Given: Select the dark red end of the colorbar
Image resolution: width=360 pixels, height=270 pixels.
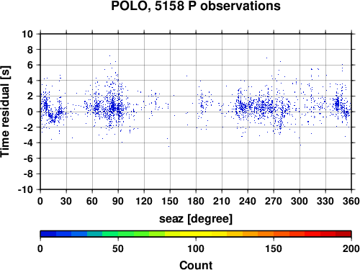Looking at the screenshot, I should tap(343, 234).
